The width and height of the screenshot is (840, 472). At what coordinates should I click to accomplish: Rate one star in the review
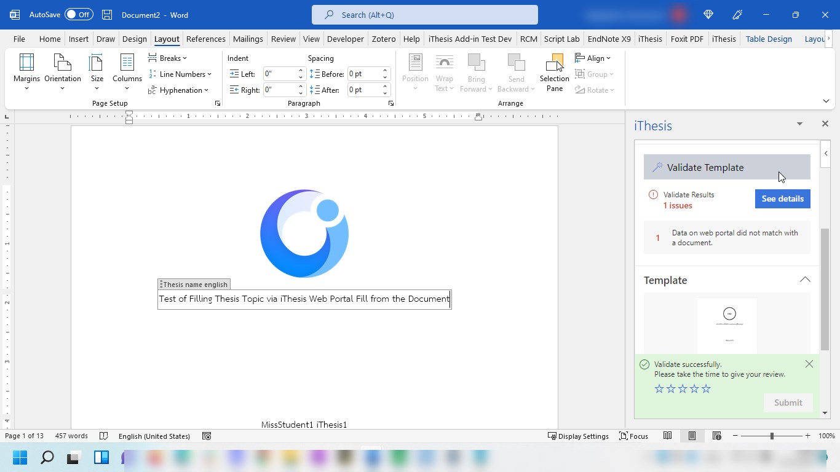[659, 389]
